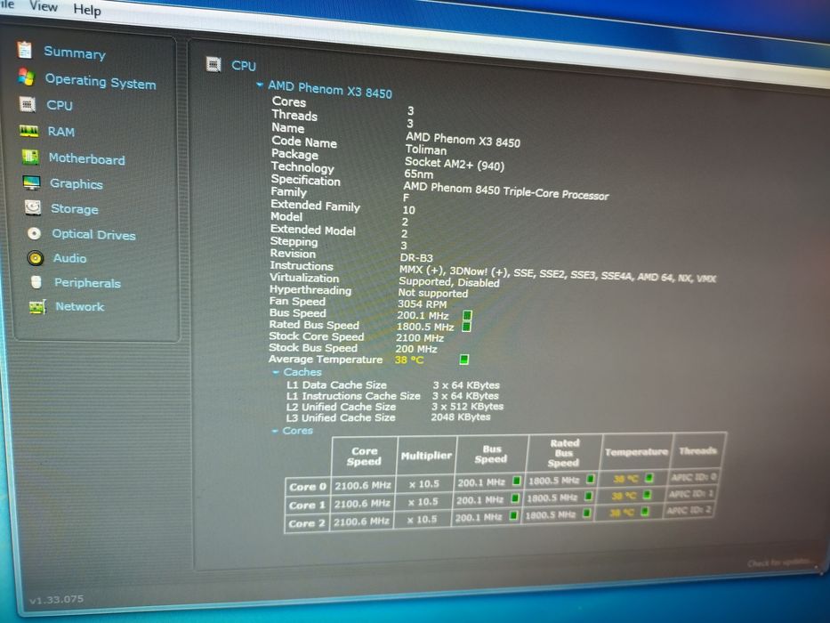830x623 pixels.
Task: Click the Summary clipboard icon
Action: coord(24,49)
